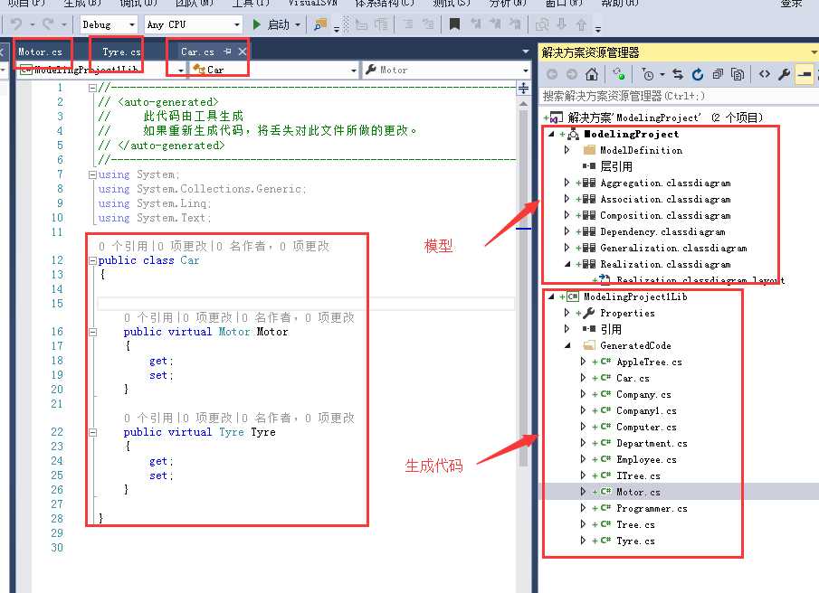
Task: Collapse the using directives block at line 7
Action: pyautogui.click(x=92, y=174)
